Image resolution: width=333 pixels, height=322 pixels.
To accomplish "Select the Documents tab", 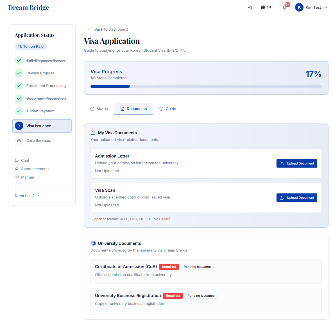I will [x=133, y=109].
